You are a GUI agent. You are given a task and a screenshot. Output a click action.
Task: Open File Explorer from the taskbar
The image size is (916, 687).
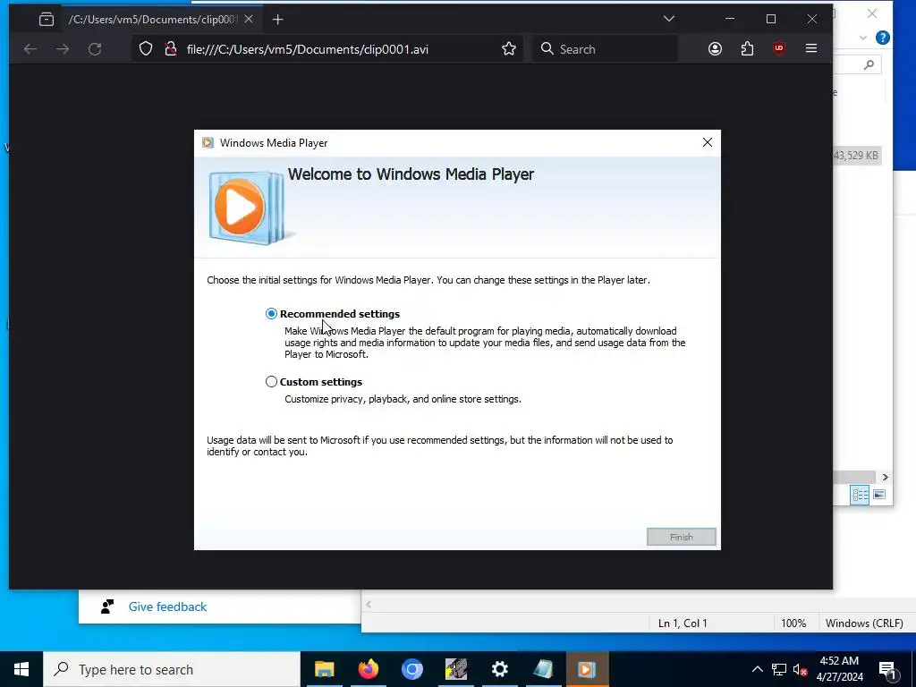pos(324,669)
